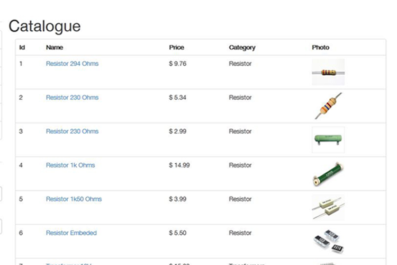397x265 pixels.
Task: Select the Resistor 1k50 Ohms link
Action: 74,199
